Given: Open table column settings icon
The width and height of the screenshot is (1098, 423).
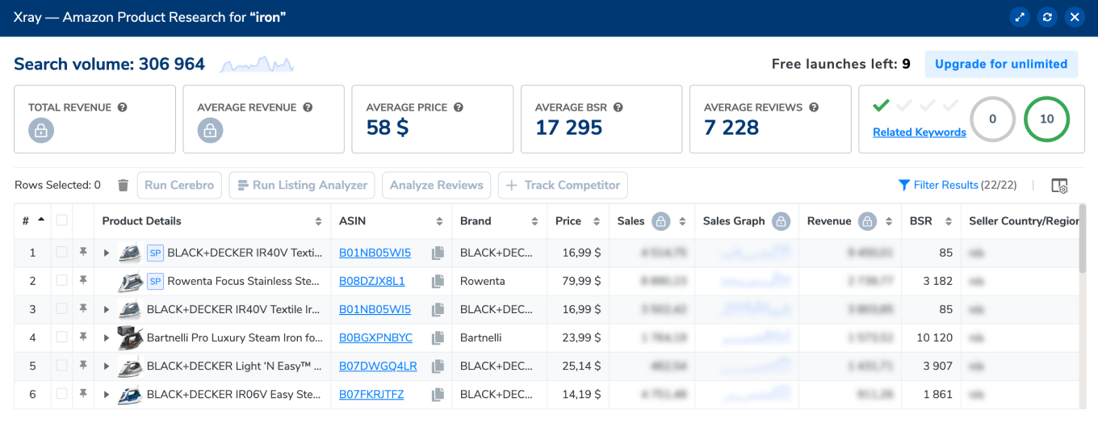Looking at the screenshot, I should 1059,186.
